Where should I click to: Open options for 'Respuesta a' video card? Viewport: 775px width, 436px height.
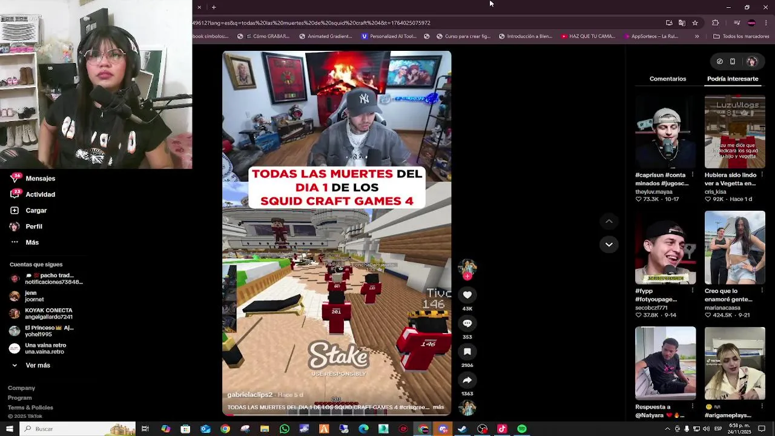693,407
